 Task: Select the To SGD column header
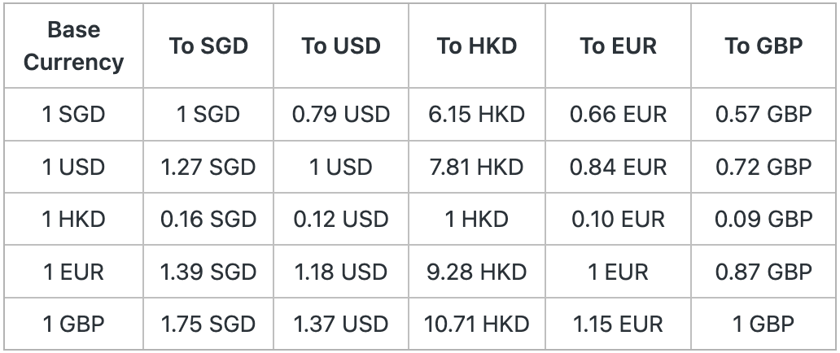[208, 46]
